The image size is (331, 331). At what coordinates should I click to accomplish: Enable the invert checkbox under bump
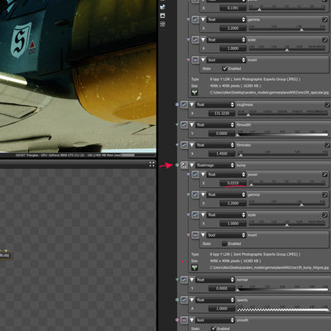tap(224, 243)
